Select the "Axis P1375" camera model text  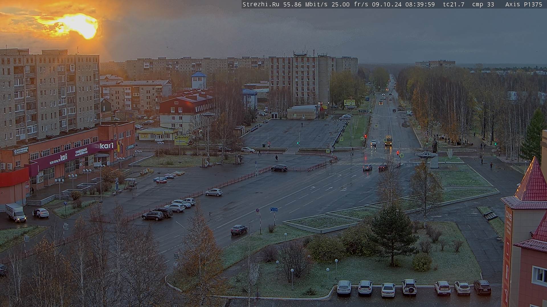pos(524,4)
